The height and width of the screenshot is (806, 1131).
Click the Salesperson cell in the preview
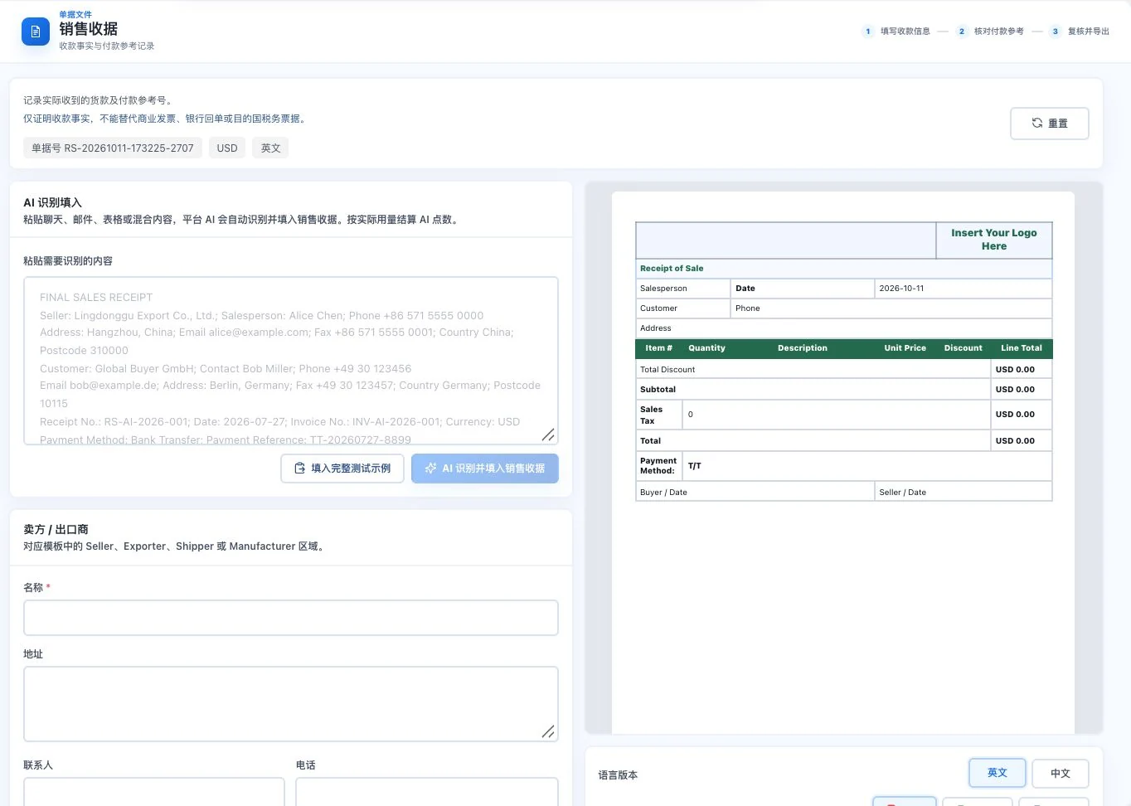point(683,289)
